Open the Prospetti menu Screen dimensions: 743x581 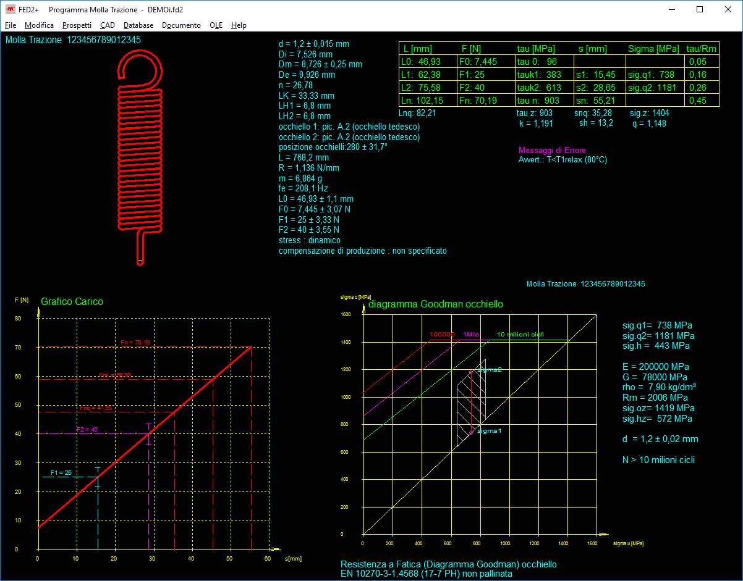click(77, 25)
